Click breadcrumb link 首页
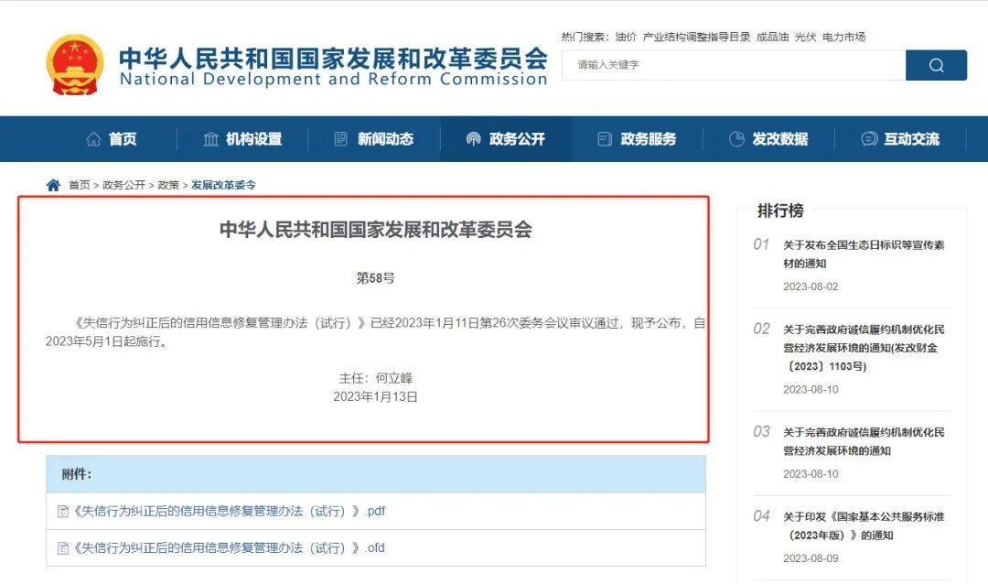 point(80,185)
